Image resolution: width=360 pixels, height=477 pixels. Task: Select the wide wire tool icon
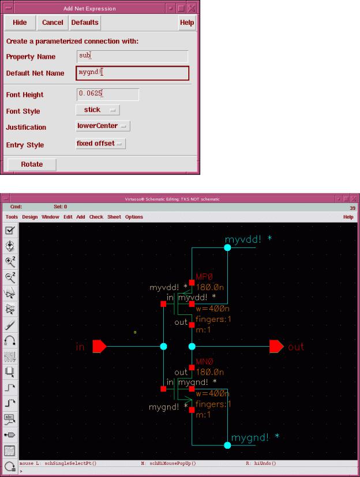[x=10, y=404]
